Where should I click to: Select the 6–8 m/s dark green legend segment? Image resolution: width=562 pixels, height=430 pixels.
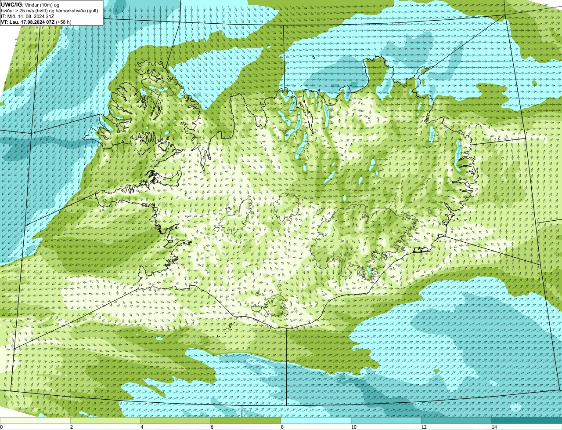click(x=246, y=420)
